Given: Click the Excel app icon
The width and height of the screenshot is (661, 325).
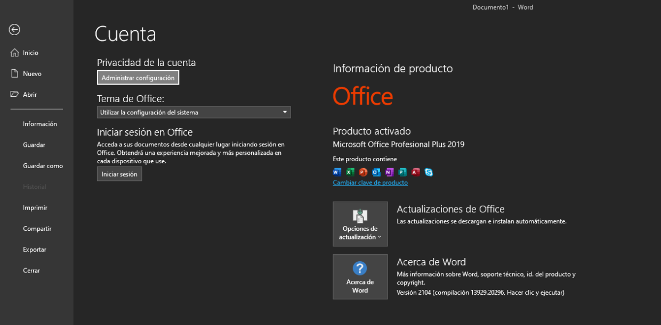Looking at the screenshot, I should 350,172.
